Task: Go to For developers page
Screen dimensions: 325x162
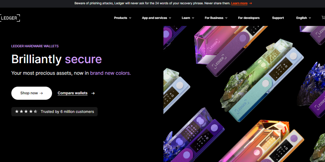Action: pyautogui.click(x=249, y=18)
